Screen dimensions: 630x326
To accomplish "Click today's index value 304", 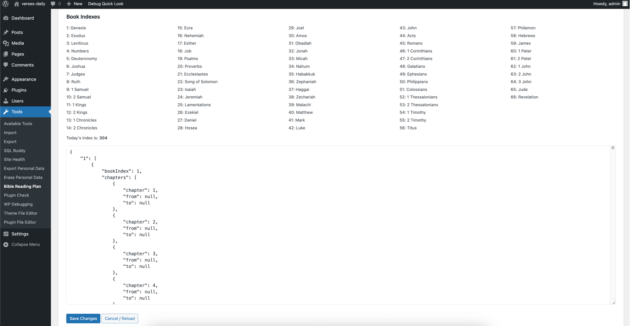I will pos(103,138).
